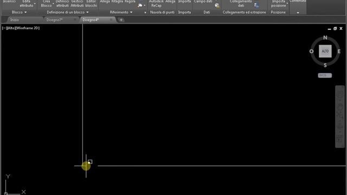Click the Posizione panel title
347x195 pixels.
coord(278,12)
